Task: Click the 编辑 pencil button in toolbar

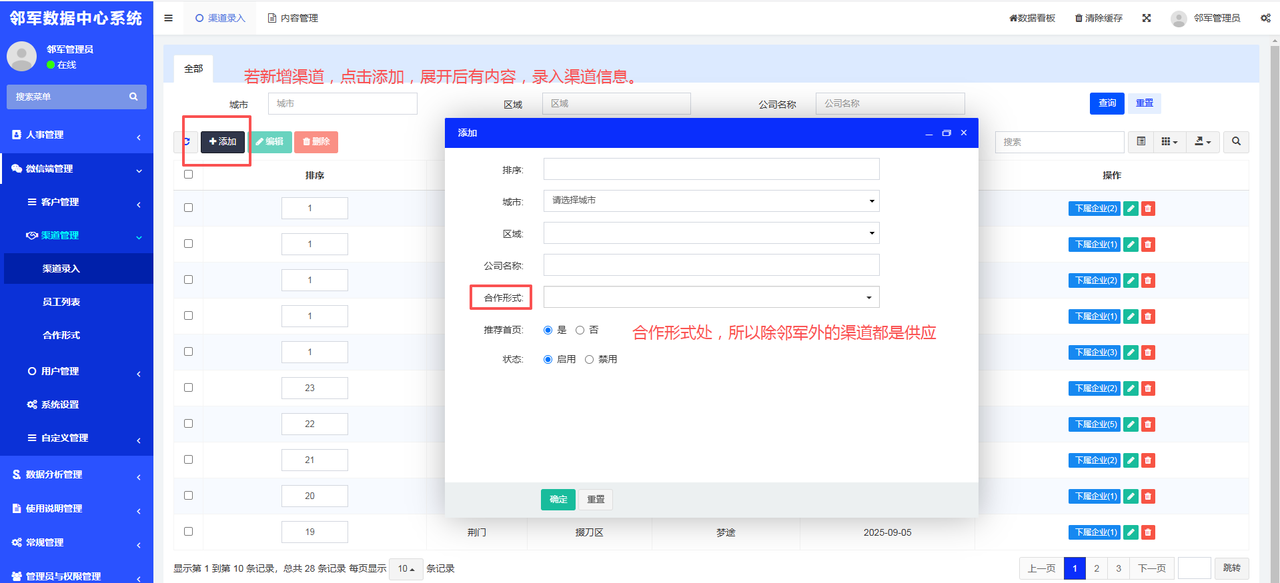Action: pos(269,141)
